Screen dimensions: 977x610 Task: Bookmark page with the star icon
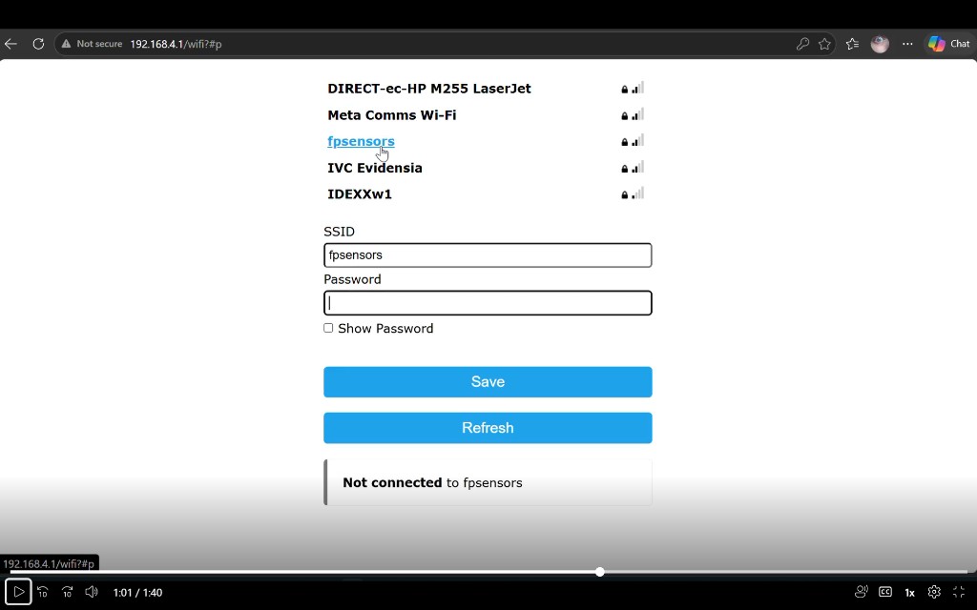[x=824, y=44]
